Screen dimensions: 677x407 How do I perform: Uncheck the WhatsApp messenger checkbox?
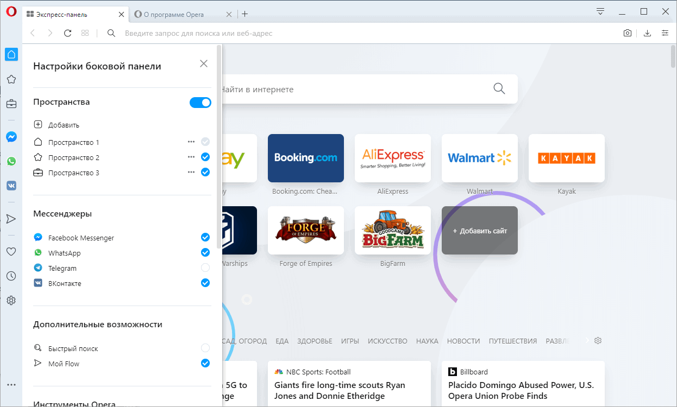point(205,252)
